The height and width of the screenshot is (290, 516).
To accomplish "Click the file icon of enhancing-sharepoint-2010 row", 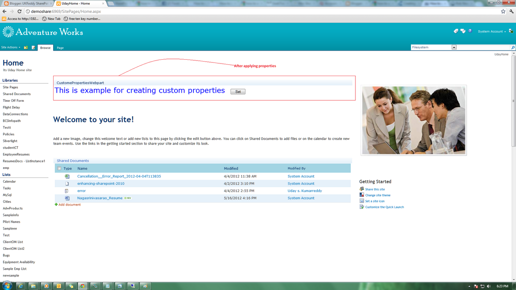I will click(x=67, y=184).
